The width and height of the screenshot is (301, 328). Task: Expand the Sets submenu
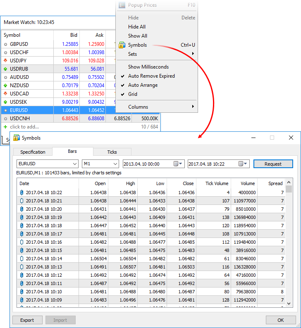(x=157, y=54)
